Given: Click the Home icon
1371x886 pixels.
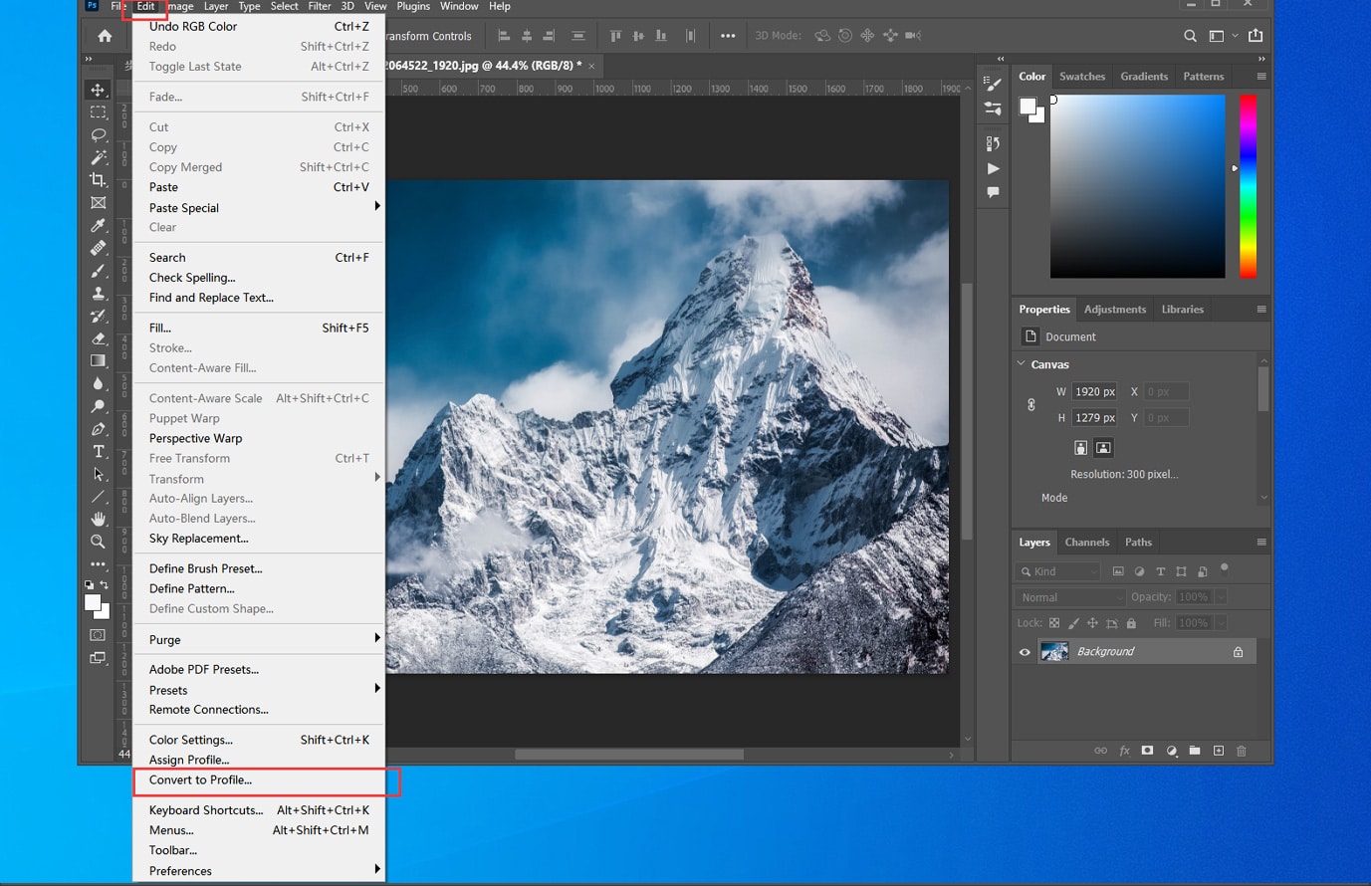Looking at the screenshot, I should (x=105, y=36).
